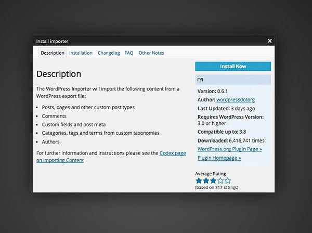Close the Install importer dialog

pos(269,41)
